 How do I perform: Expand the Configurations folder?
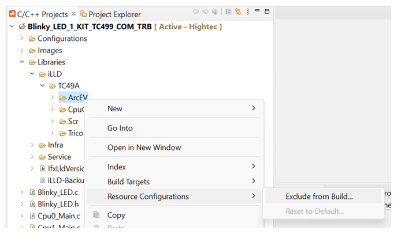[23, 39]
